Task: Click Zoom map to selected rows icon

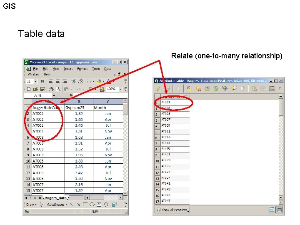Action: click(234, 88)
